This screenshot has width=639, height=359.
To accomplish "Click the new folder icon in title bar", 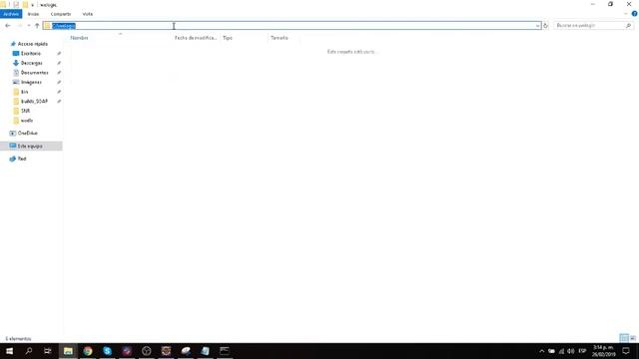I will click(x=25, y=4).
